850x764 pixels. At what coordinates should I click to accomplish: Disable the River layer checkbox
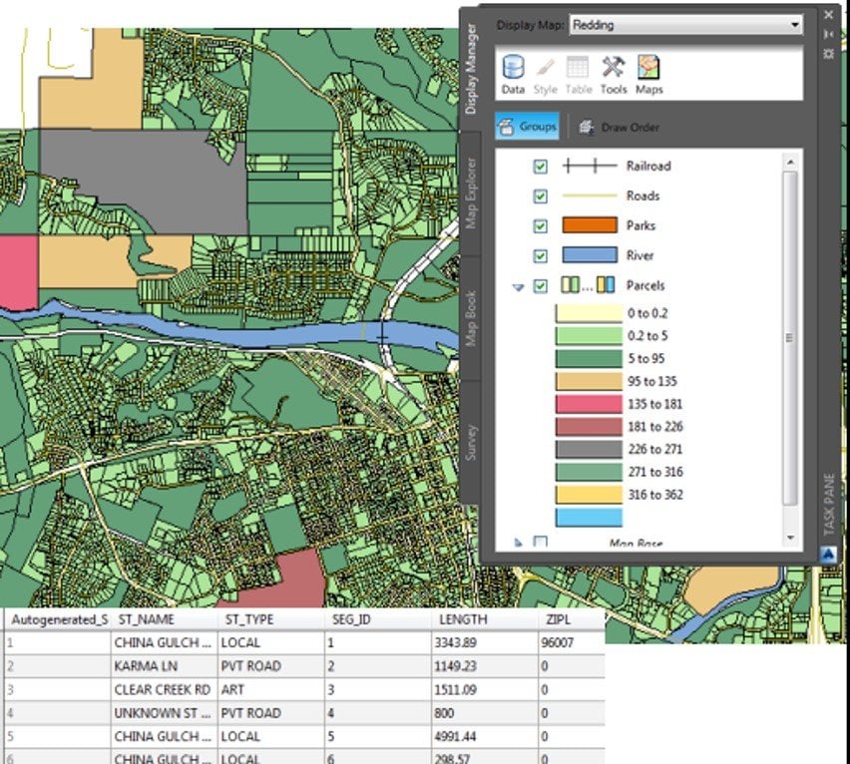click(x=541, y=255)
